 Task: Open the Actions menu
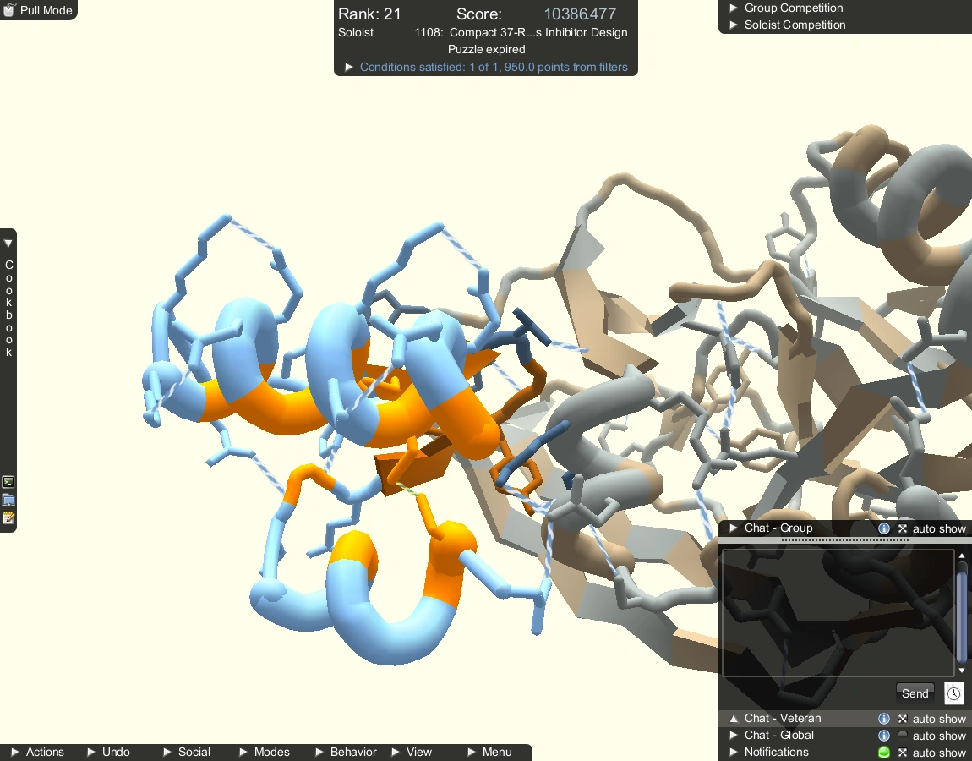(x=38, y=752)
